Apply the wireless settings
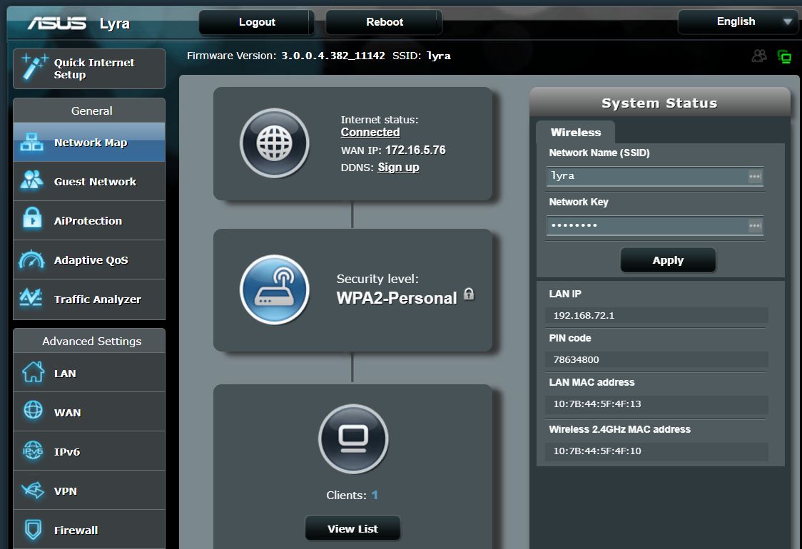The height and width of the screenshot is (549, 802). pyautogui.click(x=667, y=260)
